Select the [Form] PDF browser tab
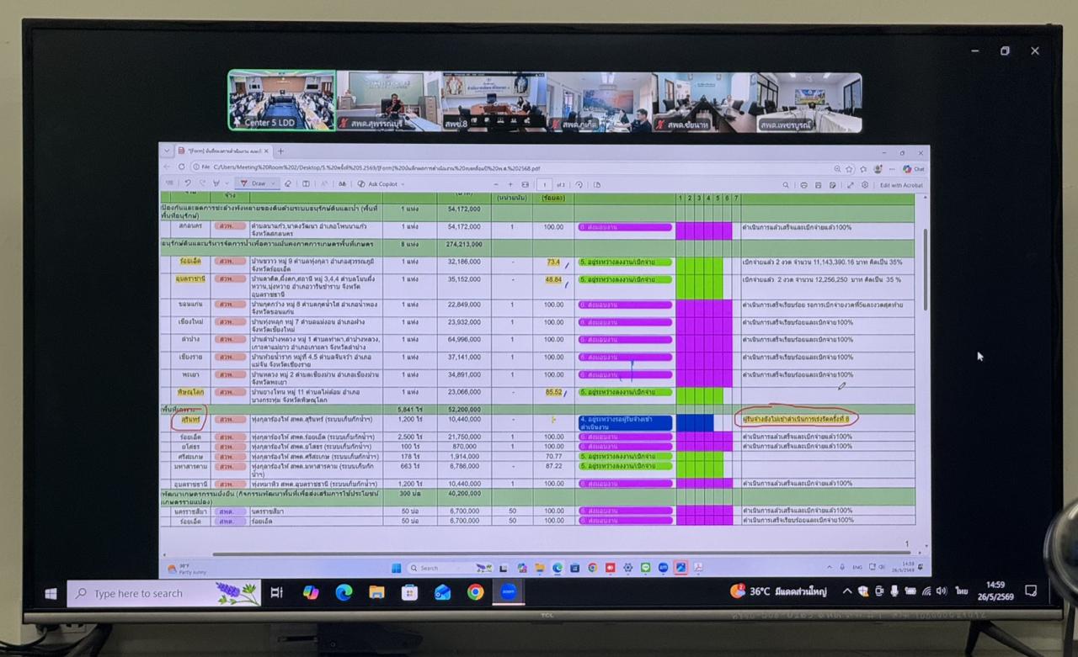This screenshot has height=657, width=1078. 221,151
